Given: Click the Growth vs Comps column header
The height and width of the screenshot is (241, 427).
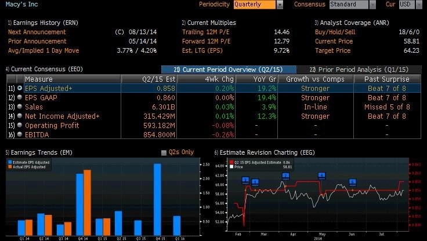Looking at the screenshot, I should [x=316, y=79].
